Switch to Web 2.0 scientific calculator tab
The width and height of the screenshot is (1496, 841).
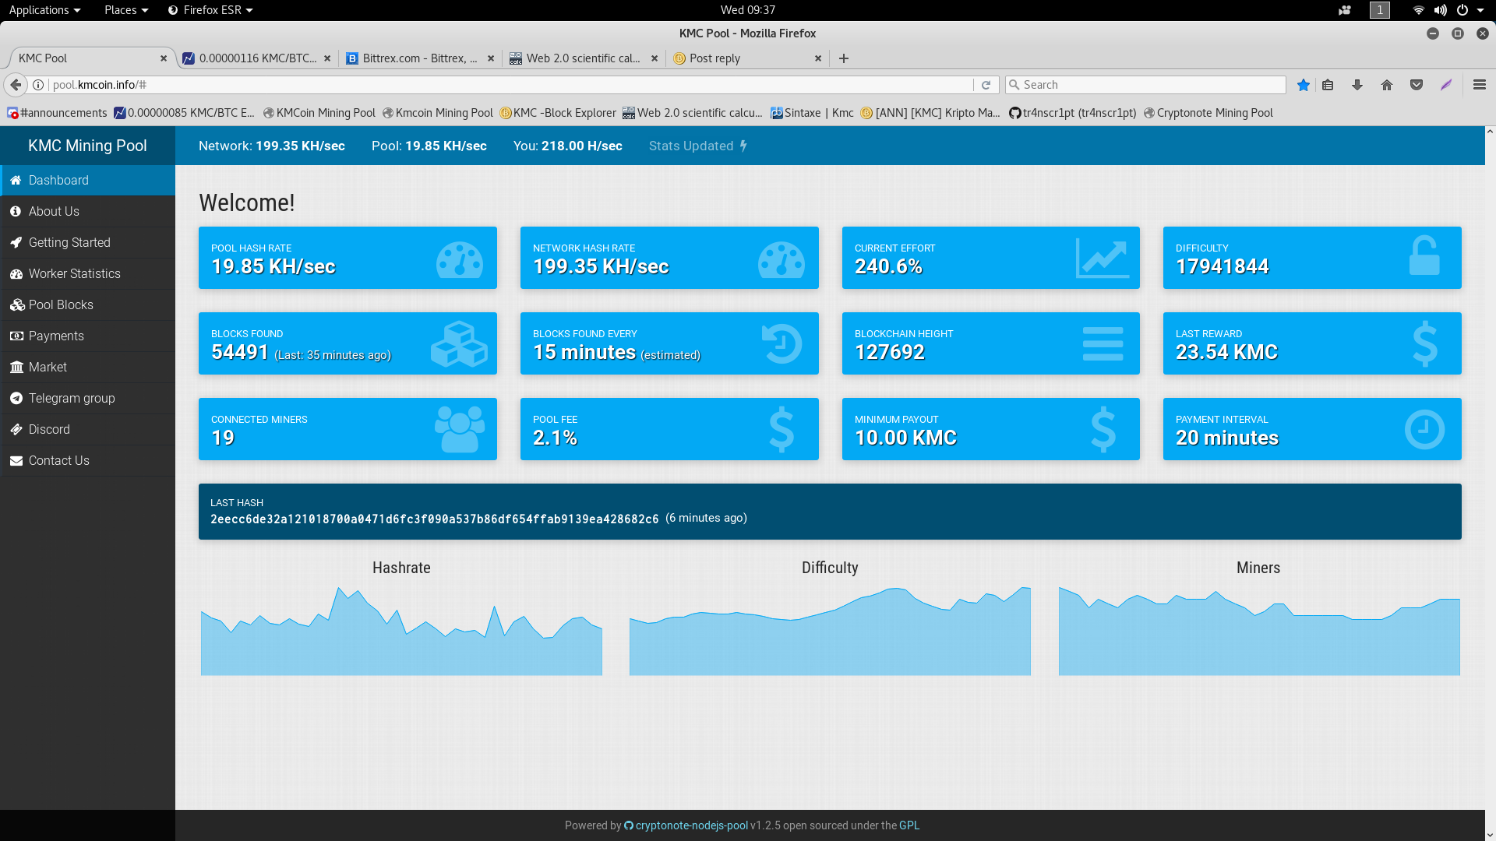pos(584,58)
